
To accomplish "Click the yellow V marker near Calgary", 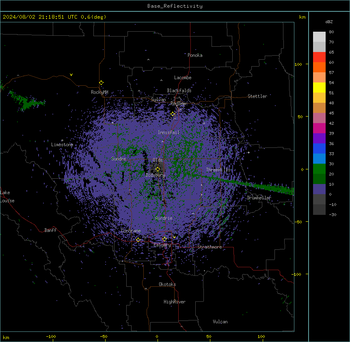I will click(x=174, y=237).
